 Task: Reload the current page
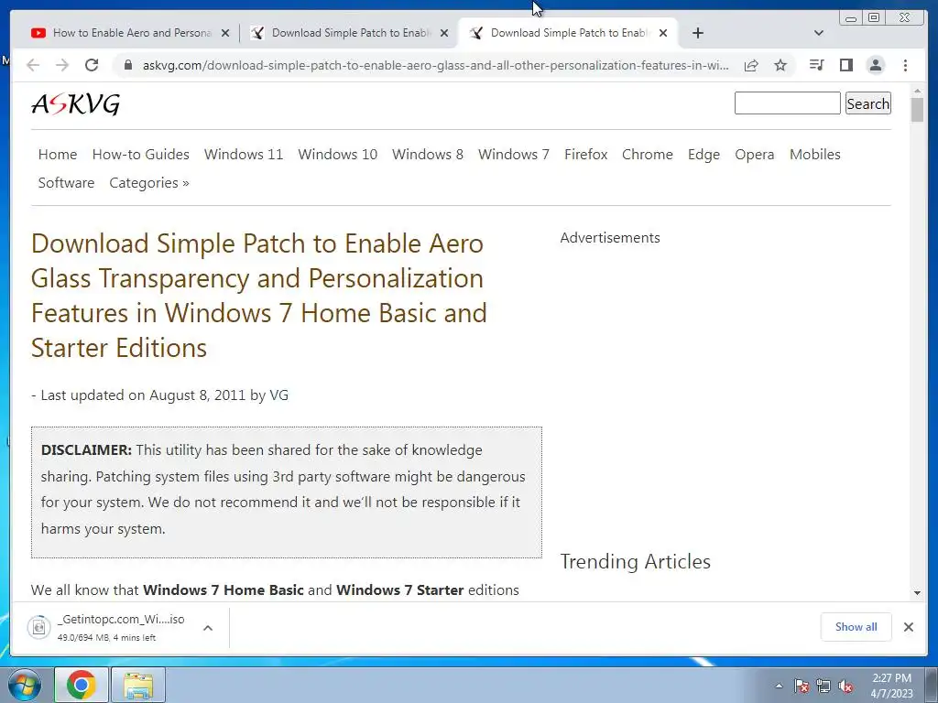[92, 65]
